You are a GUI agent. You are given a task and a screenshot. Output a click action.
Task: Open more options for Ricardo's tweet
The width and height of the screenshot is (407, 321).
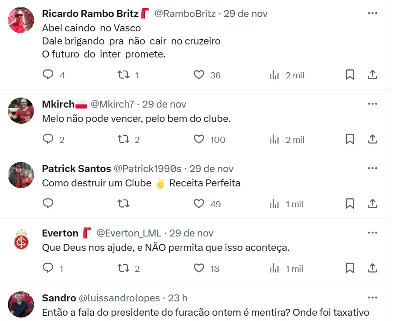(x=373, y=14)
